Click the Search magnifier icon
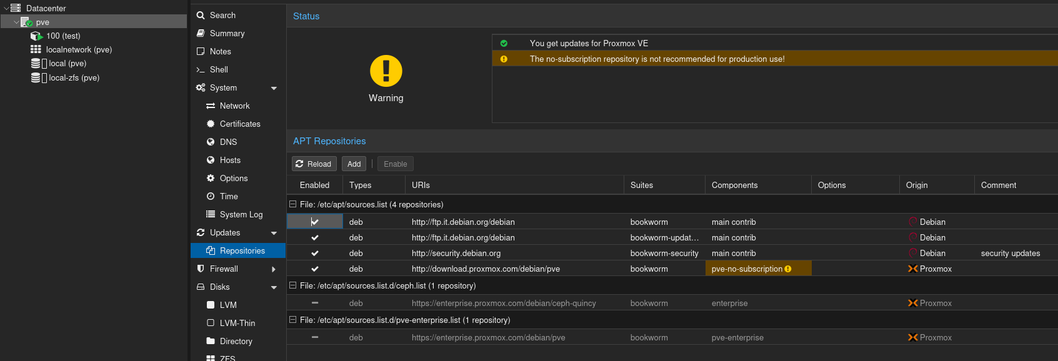The width and height of the screenshot is (1058, 361). [201, 15]
